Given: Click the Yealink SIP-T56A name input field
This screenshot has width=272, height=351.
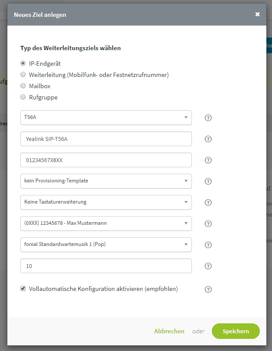Looking at the screenshot, I should (x=106, y=139).
